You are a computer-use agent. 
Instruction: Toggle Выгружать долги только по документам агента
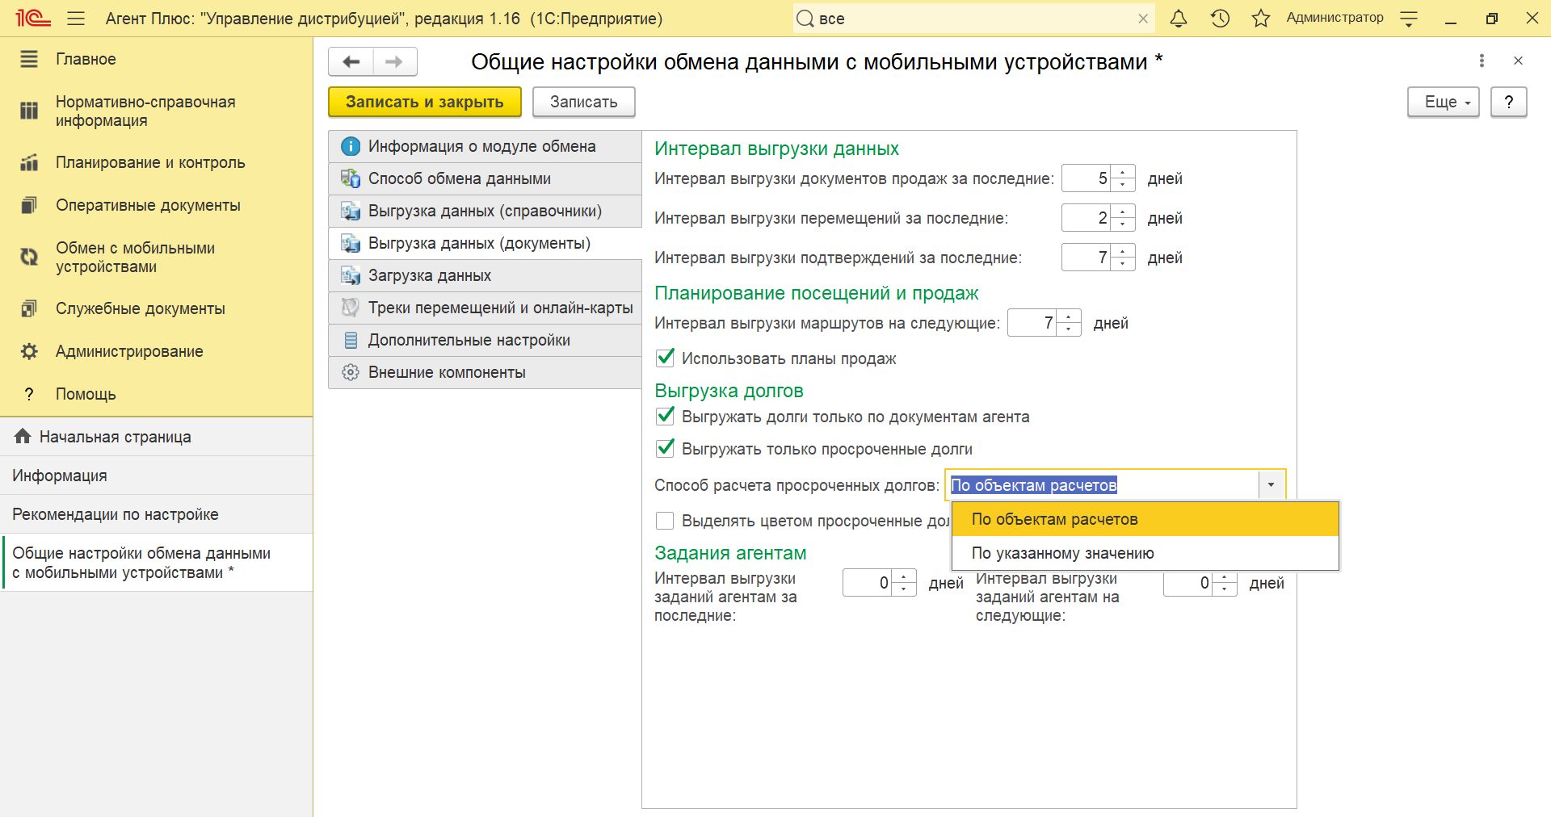[x=666, y=417]
